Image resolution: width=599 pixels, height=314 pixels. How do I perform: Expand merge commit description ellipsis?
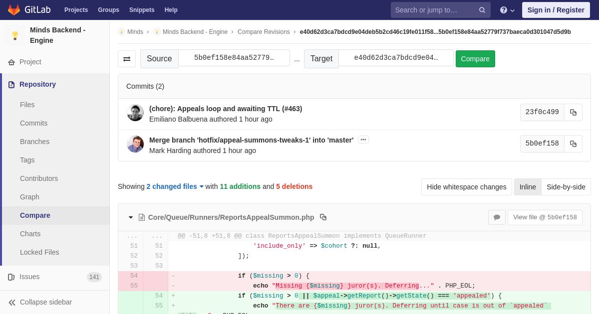(363, 140)
